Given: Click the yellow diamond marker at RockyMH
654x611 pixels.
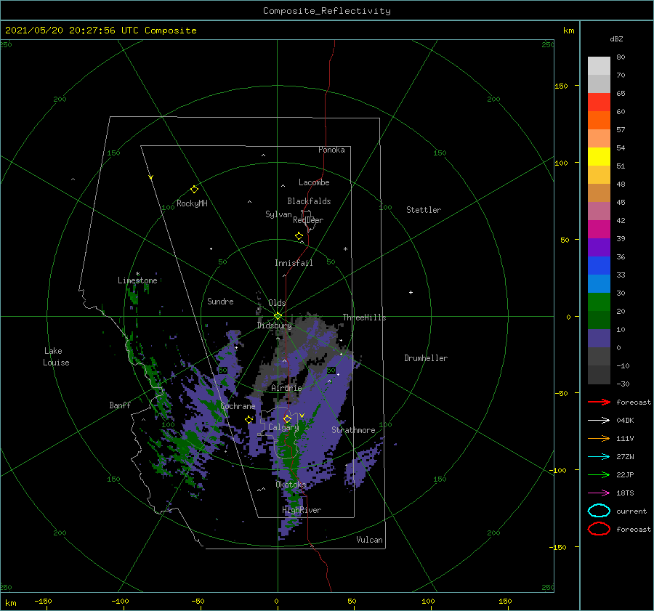Looking at the screenshot, I should point(194,190).
